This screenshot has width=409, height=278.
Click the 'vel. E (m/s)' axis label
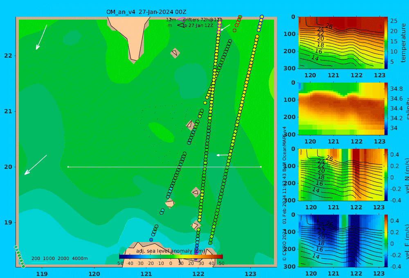click(x=407, y=242)
